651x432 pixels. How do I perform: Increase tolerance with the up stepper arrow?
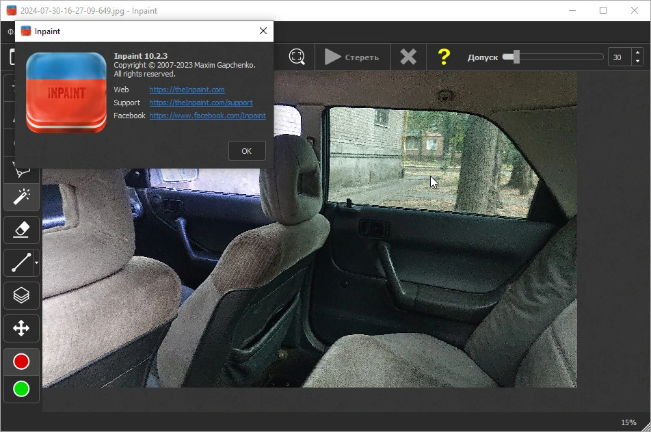click(x=638, y=53)
